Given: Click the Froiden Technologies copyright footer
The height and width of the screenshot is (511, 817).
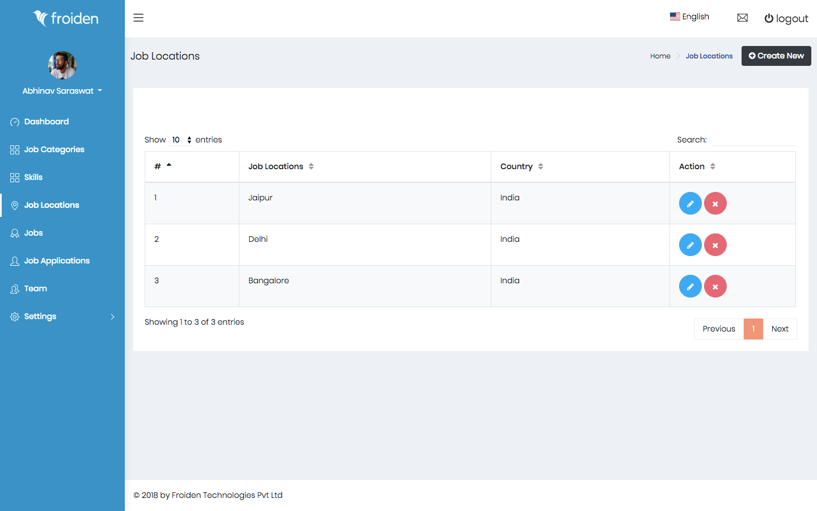Looking at the screenshot, I should (x=208, y=495).
